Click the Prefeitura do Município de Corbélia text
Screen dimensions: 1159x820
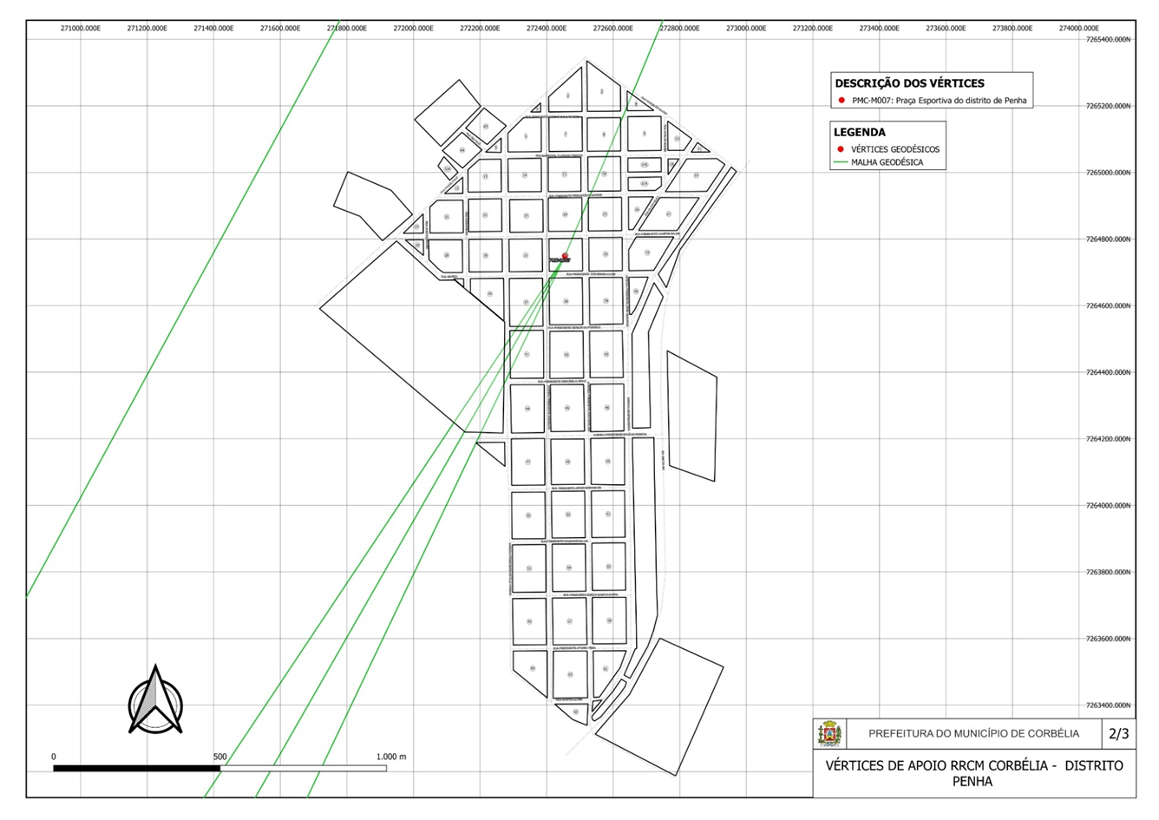point(973,734)
